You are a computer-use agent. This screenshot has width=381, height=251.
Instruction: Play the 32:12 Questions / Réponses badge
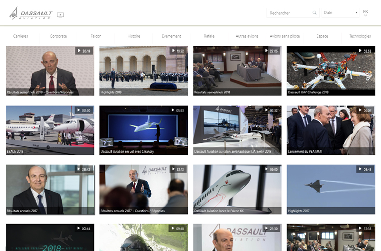pos(178,169)
